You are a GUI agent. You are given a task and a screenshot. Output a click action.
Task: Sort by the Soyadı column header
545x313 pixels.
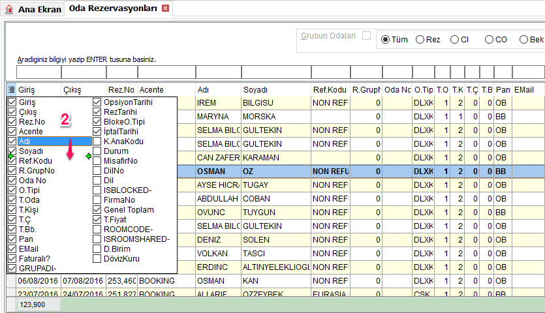click(x=276, y=90)
